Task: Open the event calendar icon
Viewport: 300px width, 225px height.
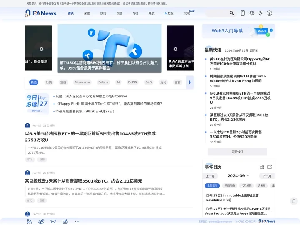Action: pyautogui.click(x=262, y=167)
